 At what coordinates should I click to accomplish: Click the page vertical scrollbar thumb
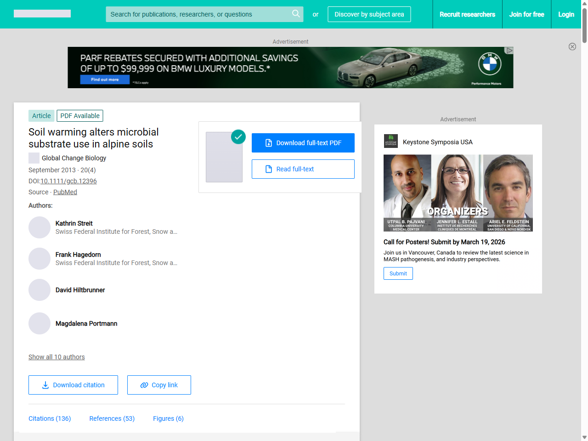[584, 25]
